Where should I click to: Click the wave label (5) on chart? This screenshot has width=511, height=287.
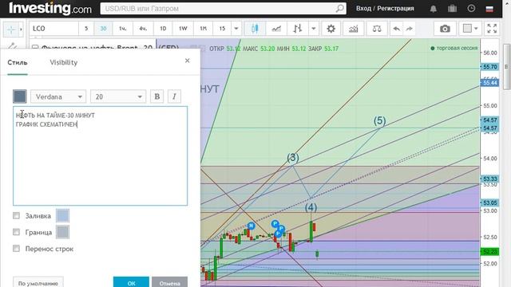pyautogui.click(x=380, y=120)
